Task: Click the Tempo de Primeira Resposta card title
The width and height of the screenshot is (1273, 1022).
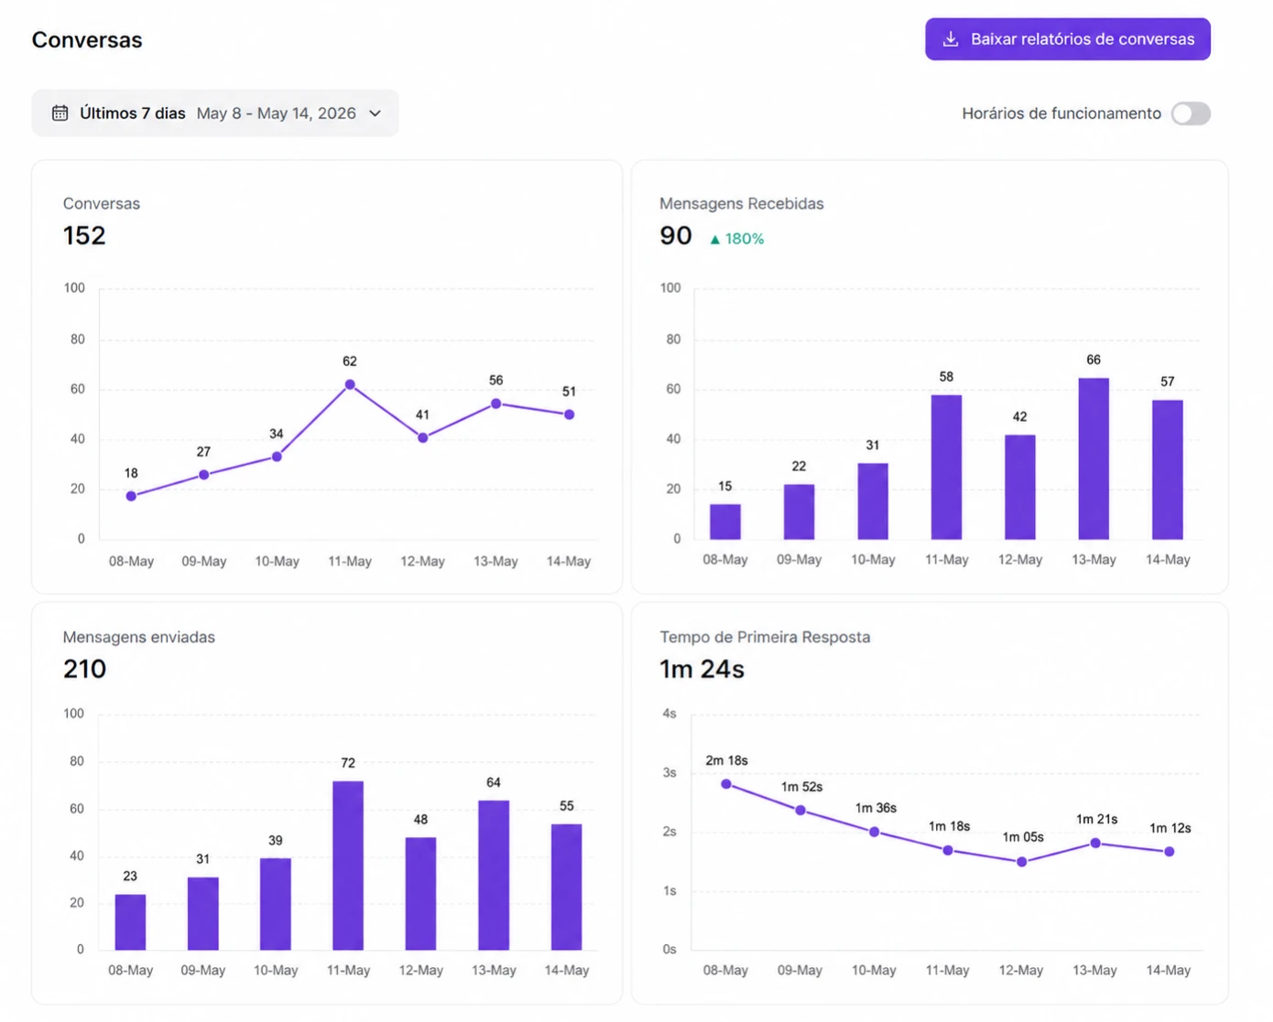Action: pyautogui.click(x=766, y=637)
